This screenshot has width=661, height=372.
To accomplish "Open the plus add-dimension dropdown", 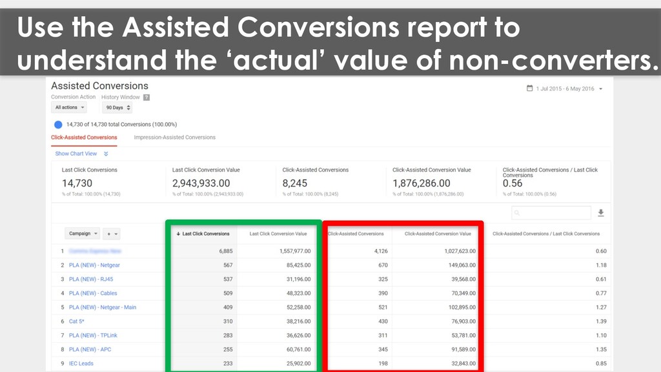I will click(111, 234).
